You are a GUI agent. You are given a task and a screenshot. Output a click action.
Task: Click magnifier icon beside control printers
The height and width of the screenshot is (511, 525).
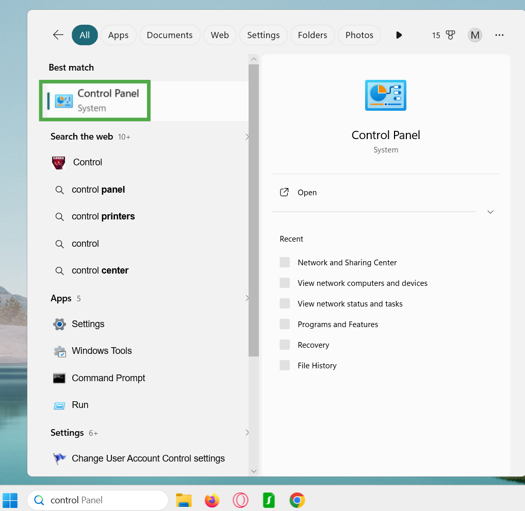point(59,217)
